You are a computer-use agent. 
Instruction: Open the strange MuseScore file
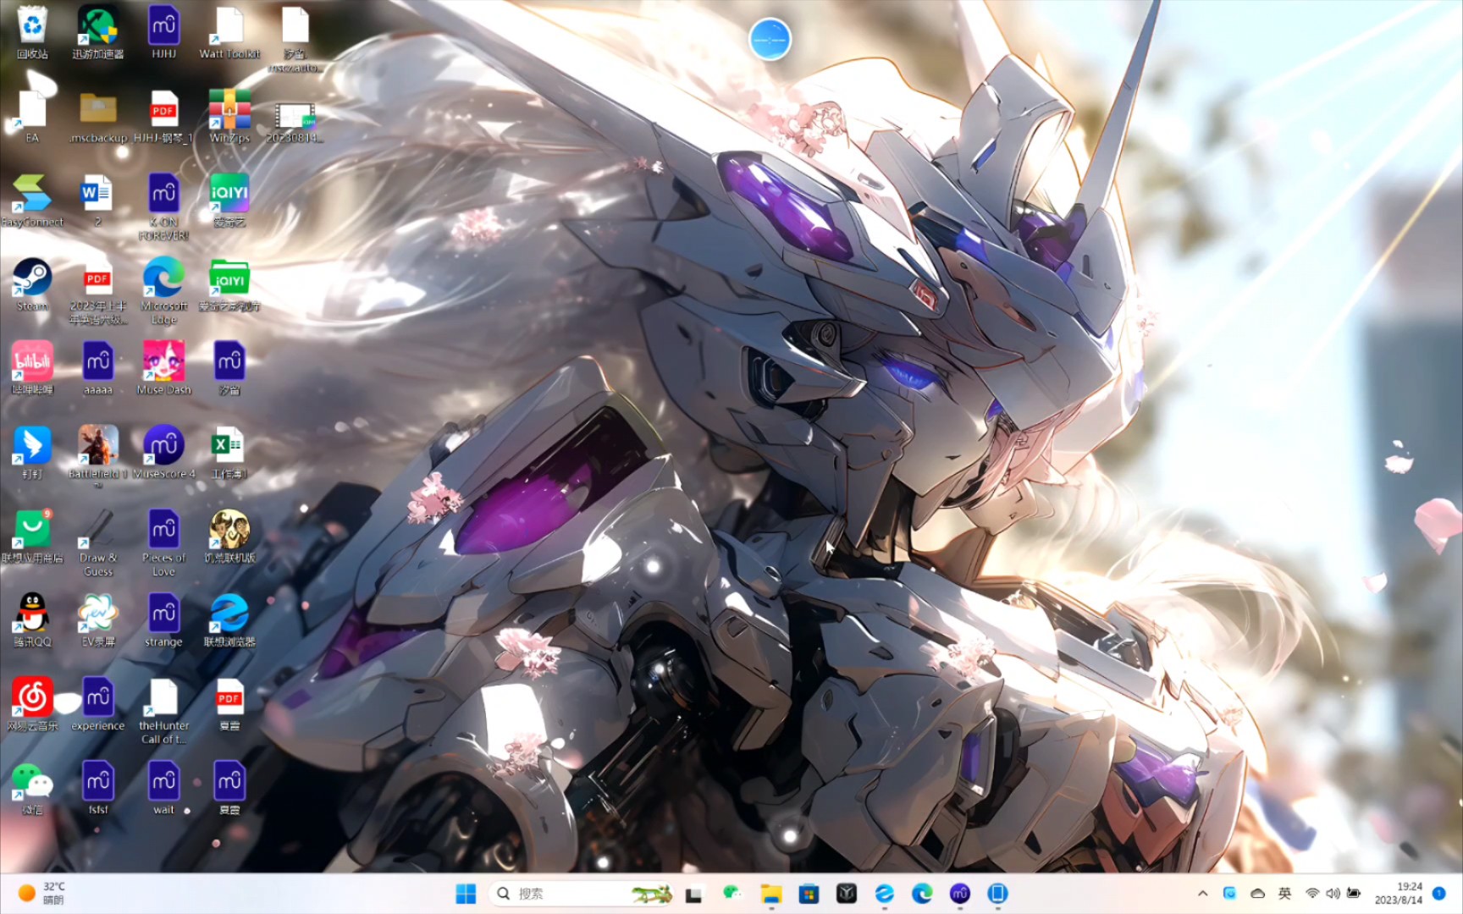pos(163,620)
